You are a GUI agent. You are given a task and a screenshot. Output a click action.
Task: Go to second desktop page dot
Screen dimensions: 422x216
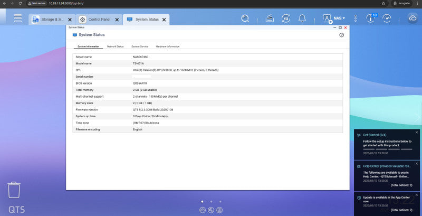tap(212, 201)
